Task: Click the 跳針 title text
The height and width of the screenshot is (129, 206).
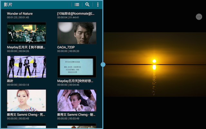Action: click(10, 81)
